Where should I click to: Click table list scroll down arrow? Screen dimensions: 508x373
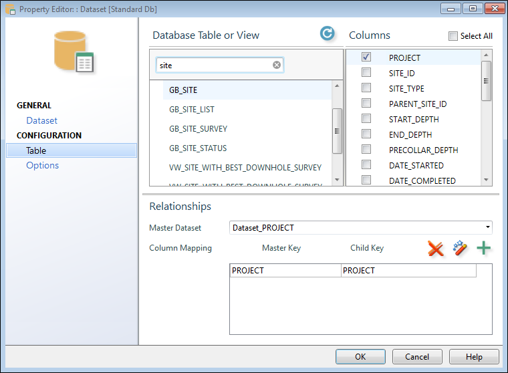(337, 180)
